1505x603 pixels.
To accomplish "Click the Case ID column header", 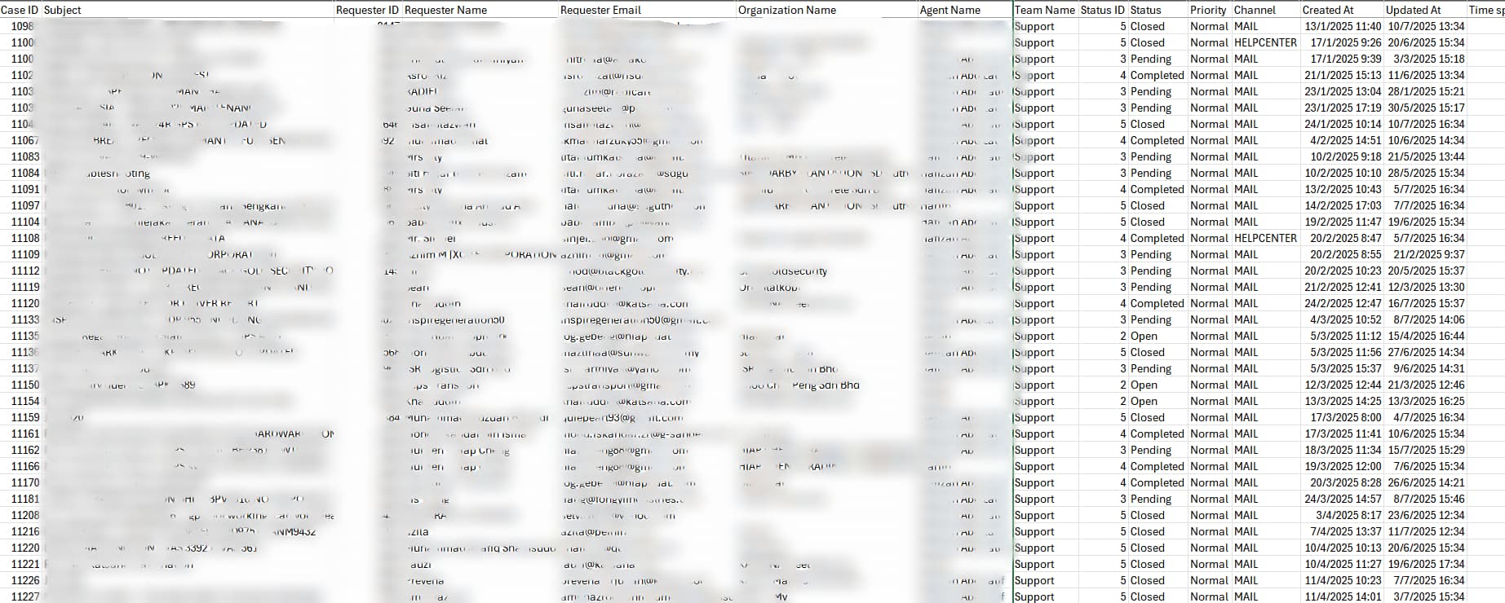I will tap(20, 10).
